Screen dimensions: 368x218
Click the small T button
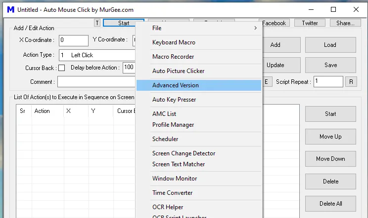[x=97, y=23]
